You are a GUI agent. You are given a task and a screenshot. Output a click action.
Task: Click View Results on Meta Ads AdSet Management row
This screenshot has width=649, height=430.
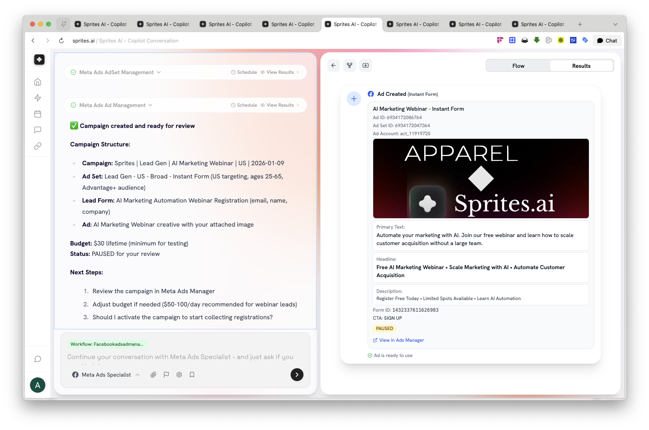[x=280, y=72]
